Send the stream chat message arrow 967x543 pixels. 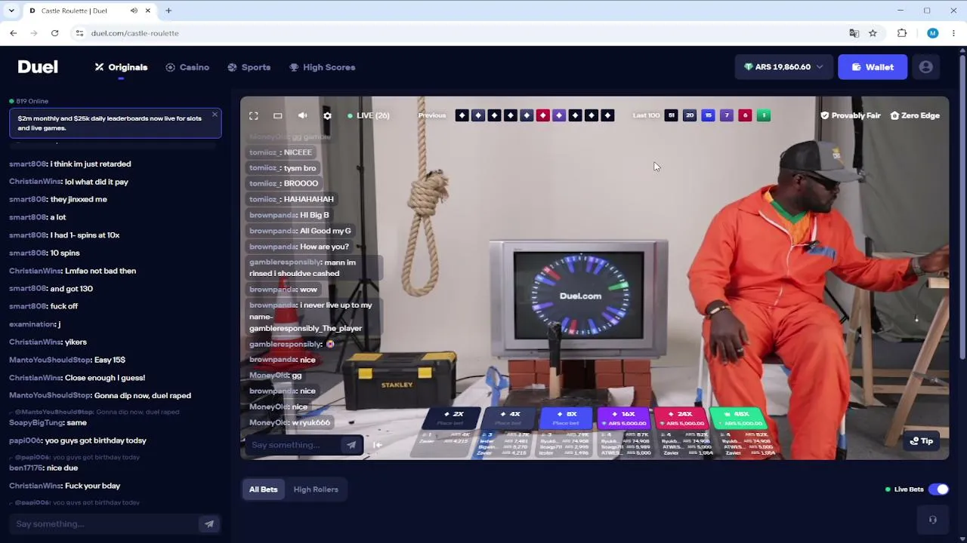pos(351,445)
